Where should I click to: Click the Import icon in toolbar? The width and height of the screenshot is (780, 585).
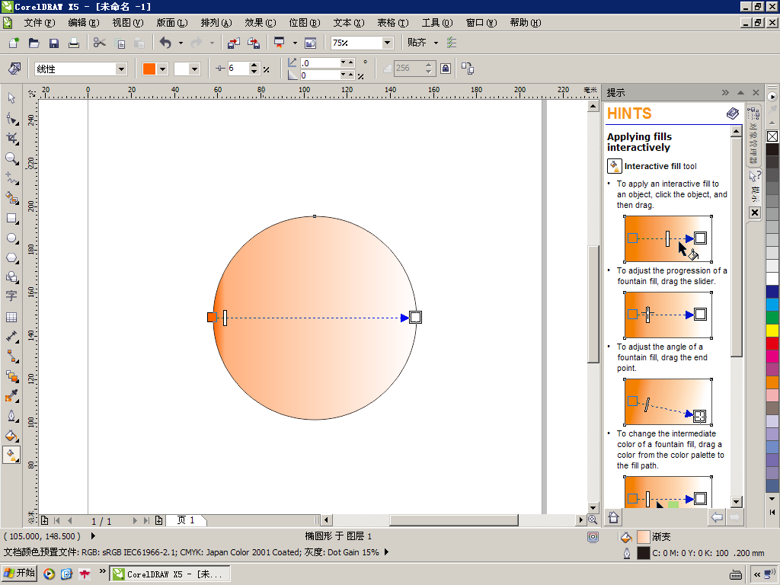(234, 43)
